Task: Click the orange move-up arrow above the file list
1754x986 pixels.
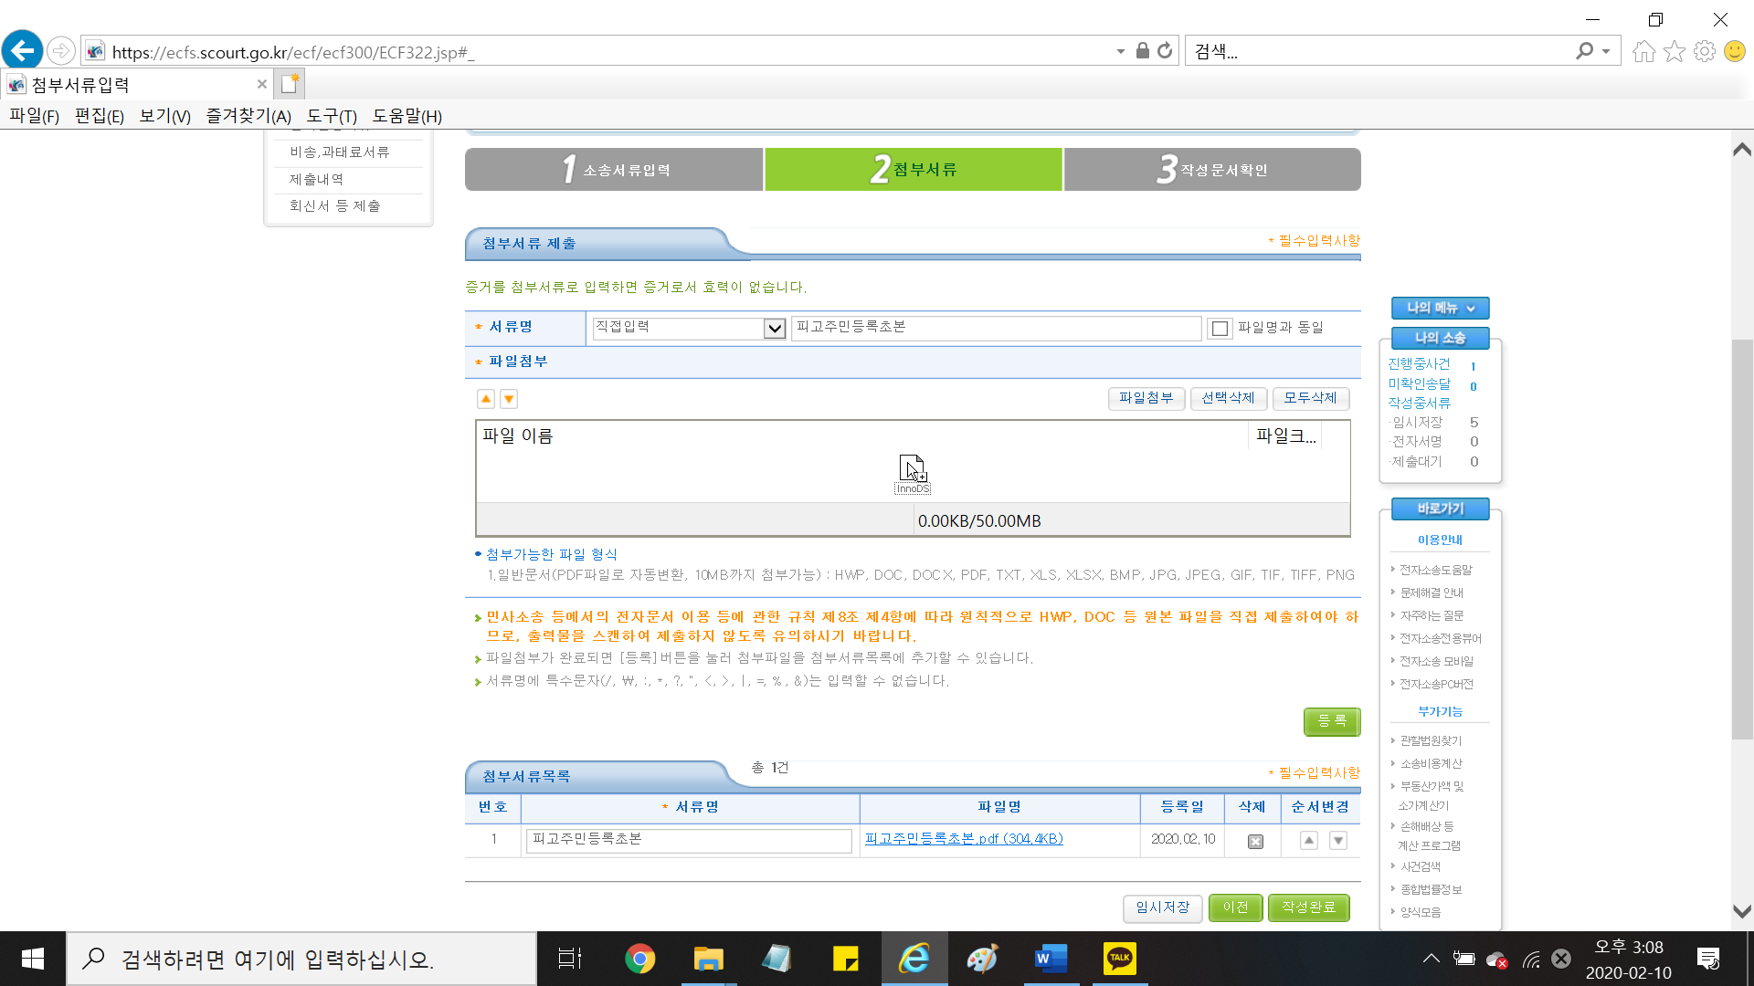Action: tap(486, 399)
